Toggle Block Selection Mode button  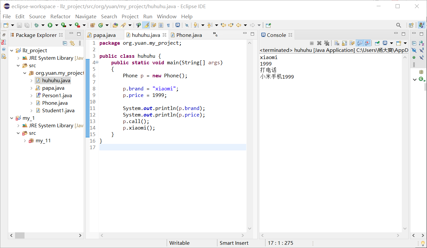click(x=161, y=25)
